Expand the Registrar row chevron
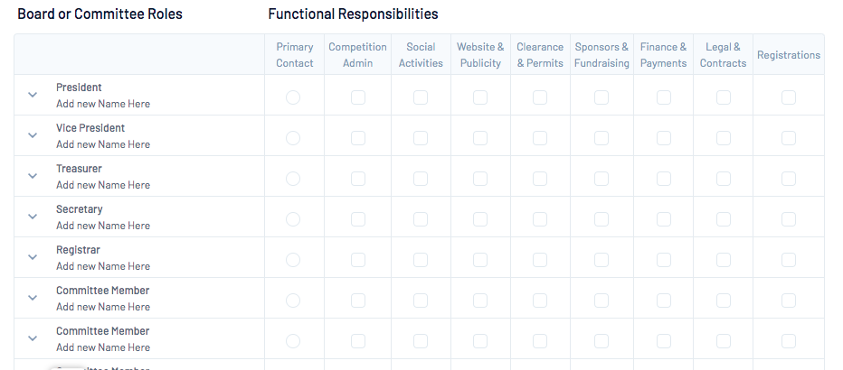 [33, 257]
